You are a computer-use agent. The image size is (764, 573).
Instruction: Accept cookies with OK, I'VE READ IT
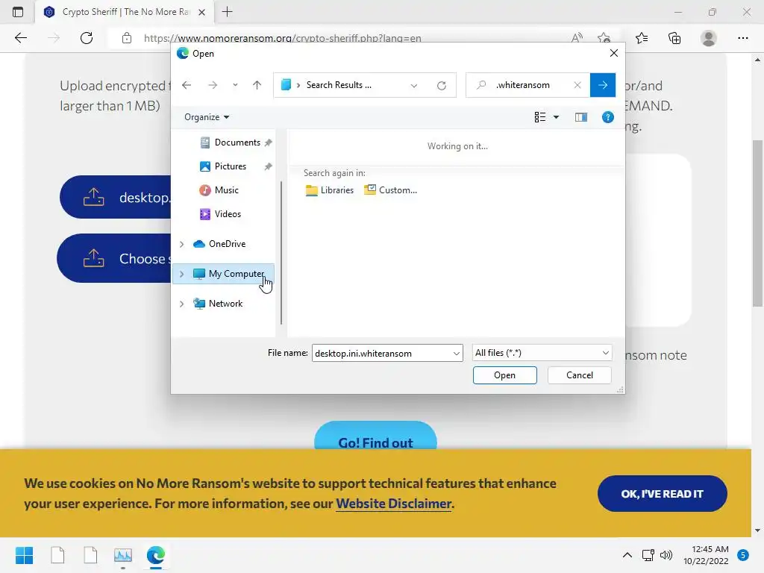(x=663, y=494)
